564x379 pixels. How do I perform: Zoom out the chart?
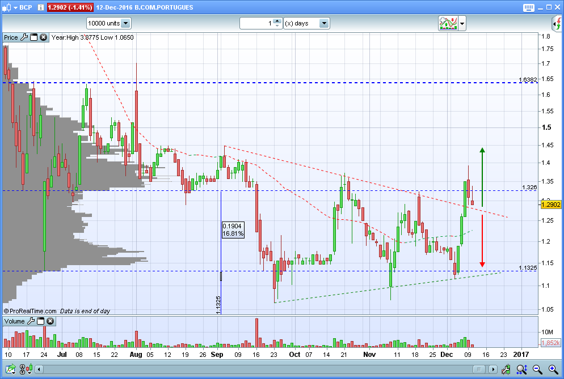coord(537,369)
